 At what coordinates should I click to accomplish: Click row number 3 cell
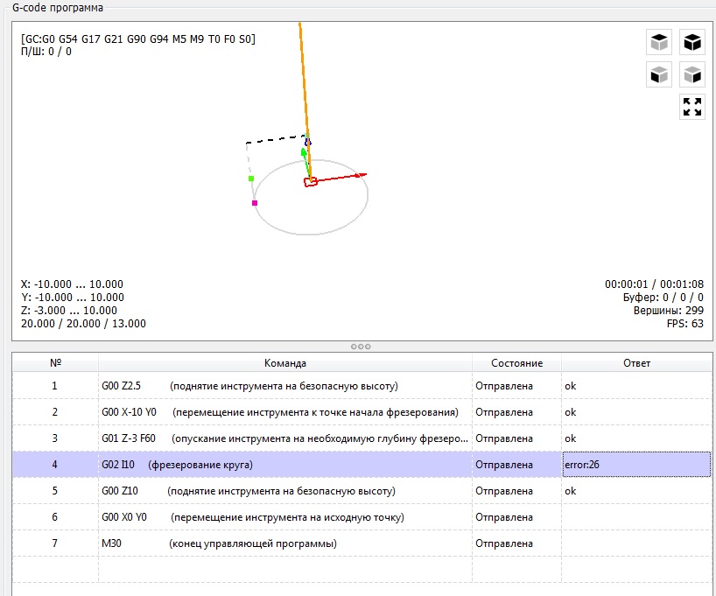click(55, 438)
